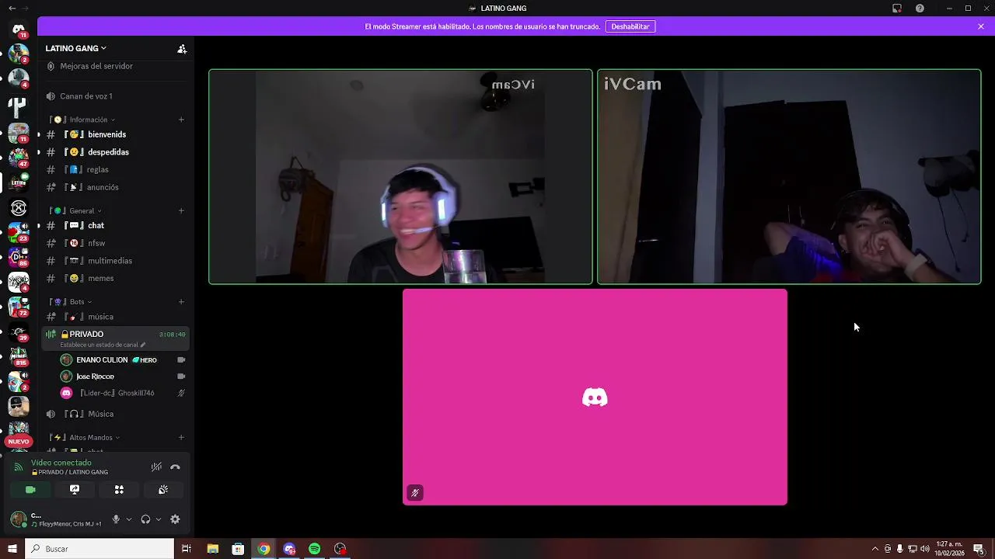The image size is (995, 559).
Task: Focus the right iVCam video tile
Action: 789,177
